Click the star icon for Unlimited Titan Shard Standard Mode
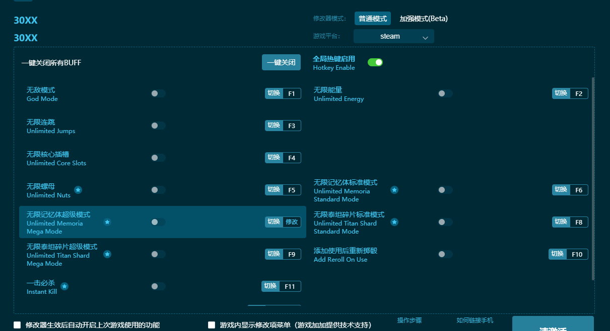This screenshot has width=610, height=331. tap(394, 222)
